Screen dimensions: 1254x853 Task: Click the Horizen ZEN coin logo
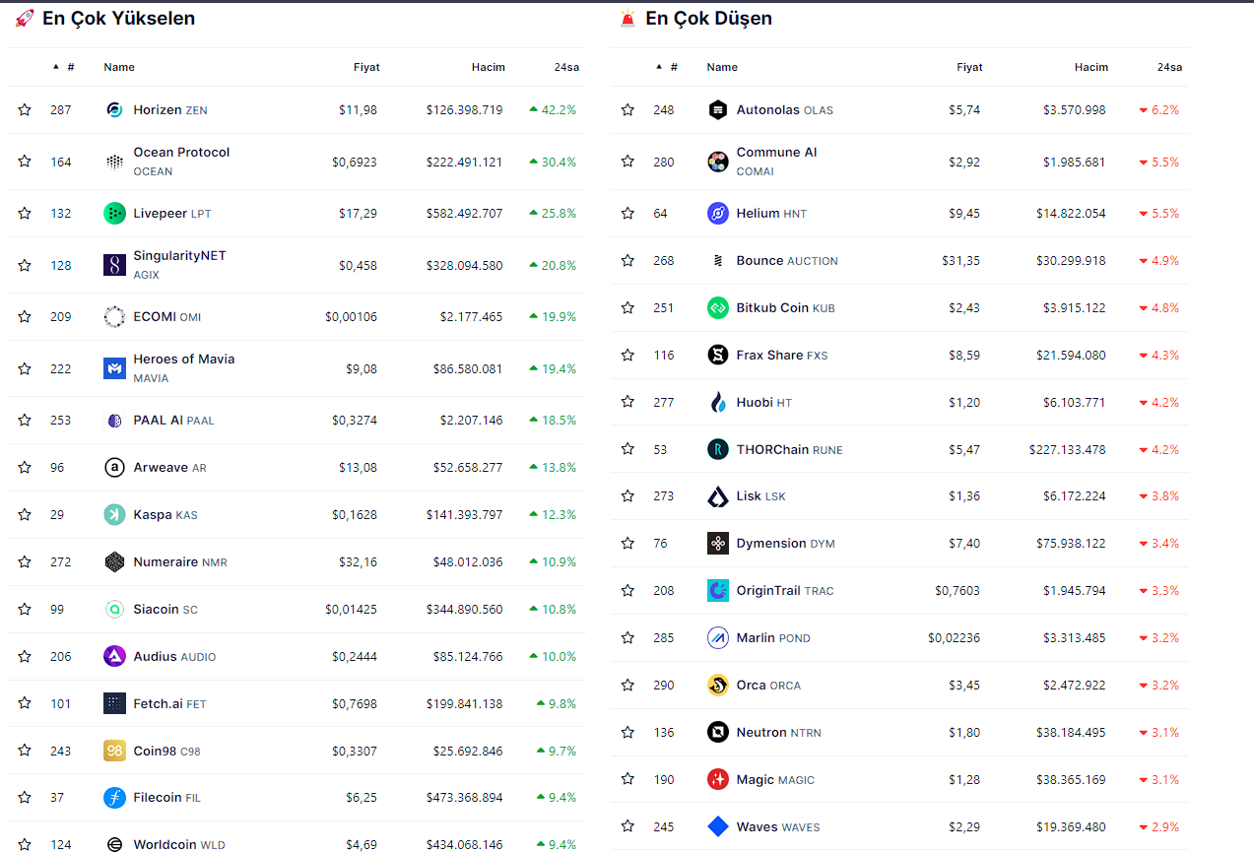point(114,109)
